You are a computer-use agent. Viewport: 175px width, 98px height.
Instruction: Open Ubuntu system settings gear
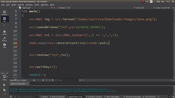173,2
